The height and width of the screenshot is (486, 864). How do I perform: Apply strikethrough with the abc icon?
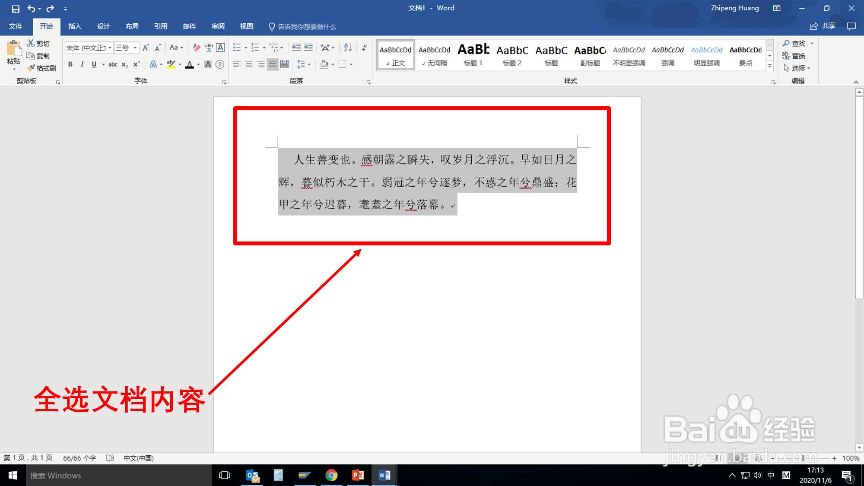click(x=113, y=64)
